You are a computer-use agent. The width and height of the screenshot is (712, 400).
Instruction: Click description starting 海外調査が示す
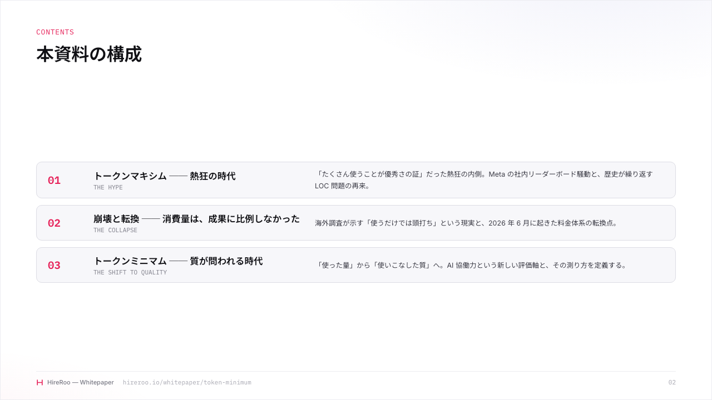pyautogui.click(x=467, y=223)
